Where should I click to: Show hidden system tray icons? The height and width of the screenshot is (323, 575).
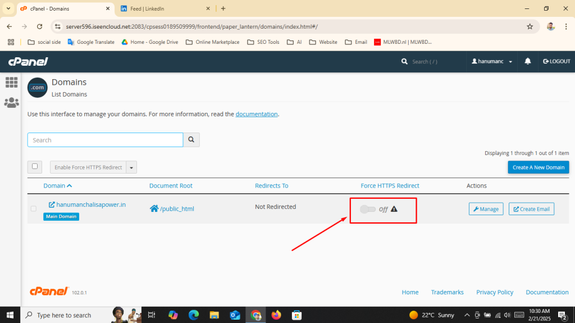pyautogui.click(x=467, y=315)
